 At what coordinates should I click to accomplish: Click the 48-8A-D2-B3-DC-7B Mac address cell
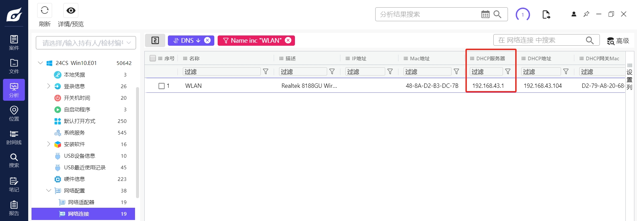pyautogui.click(x=432, y=86)
